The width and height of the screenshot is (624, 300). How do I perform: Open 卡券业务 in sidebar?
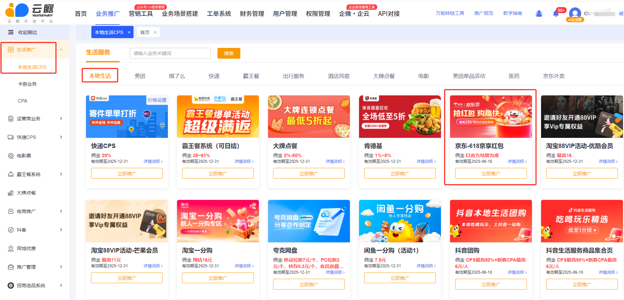pyautogui.click(x=27, y=84)
